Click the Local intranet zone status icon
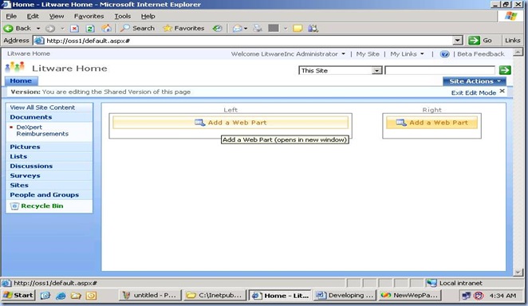The width and height of the screenshot is (528, 306). pyautogui.click(x=431, y=283)
